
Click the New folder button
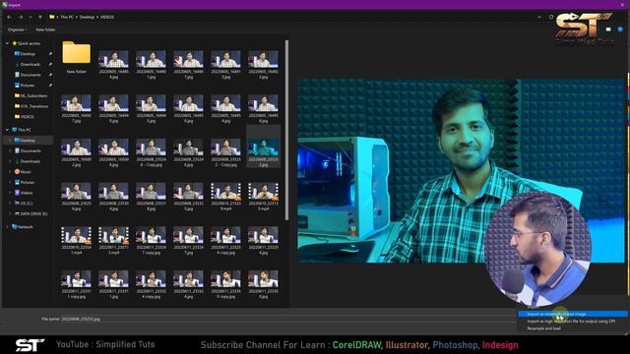pos(45,29)
